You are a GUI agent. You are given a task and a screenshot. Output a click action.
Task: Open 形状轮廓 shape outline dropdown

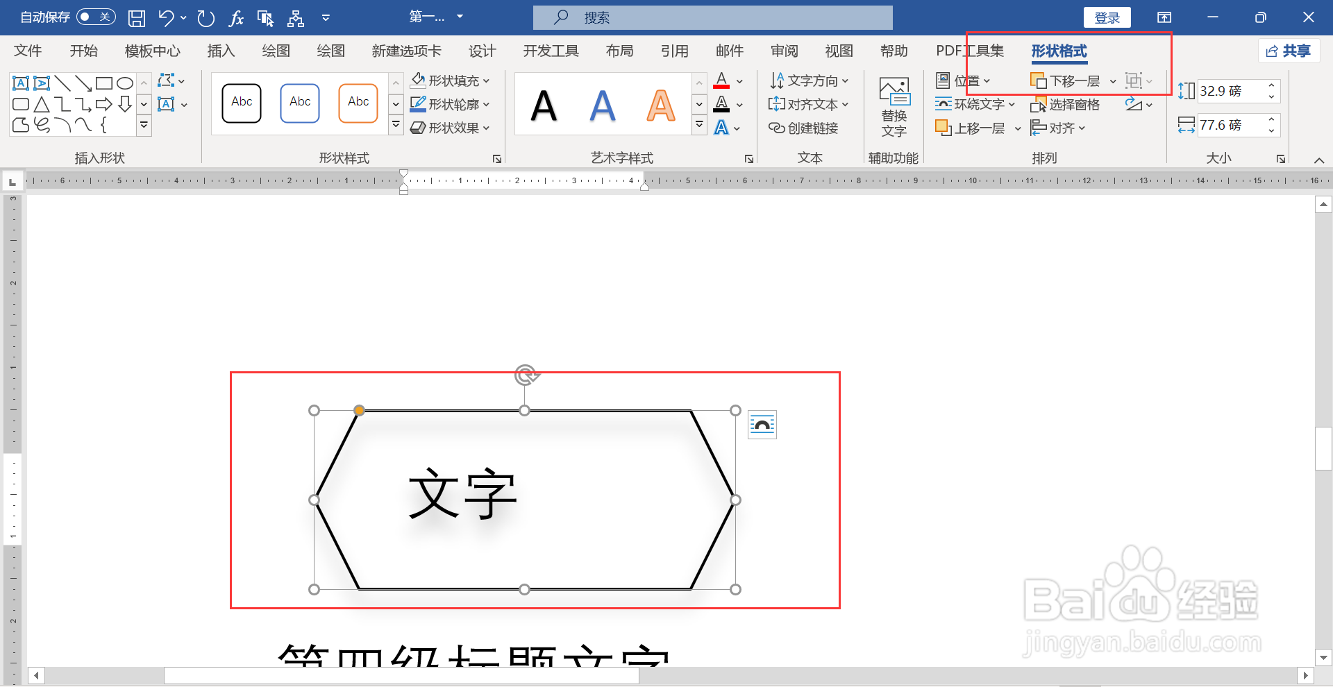click(450, 104)
